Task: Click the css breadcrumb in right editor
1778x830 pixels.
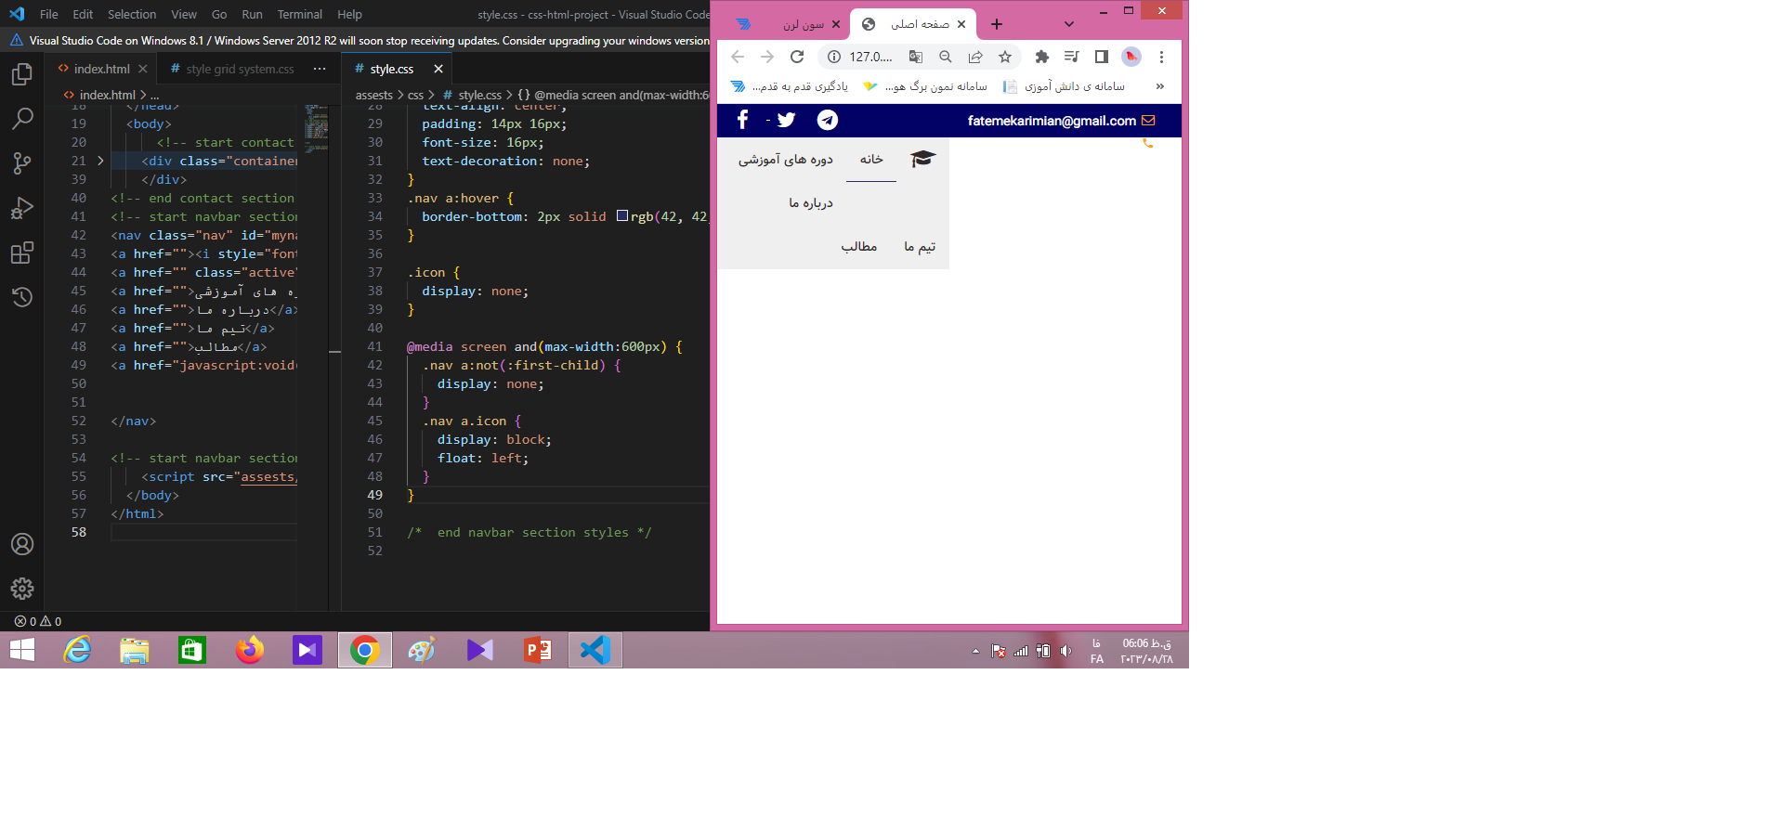Action: (415, 95)
